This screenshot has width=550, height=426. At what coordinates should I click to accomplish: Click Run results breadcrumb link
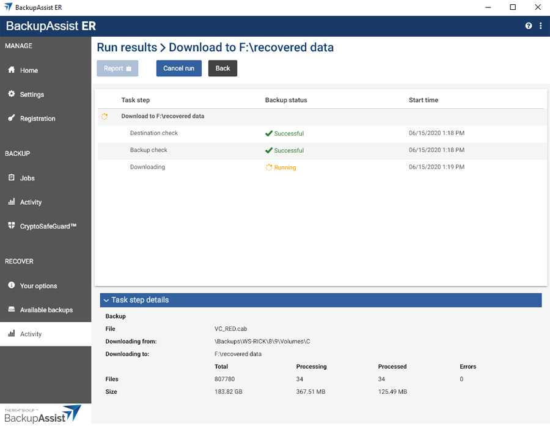[x=127, y=48]
